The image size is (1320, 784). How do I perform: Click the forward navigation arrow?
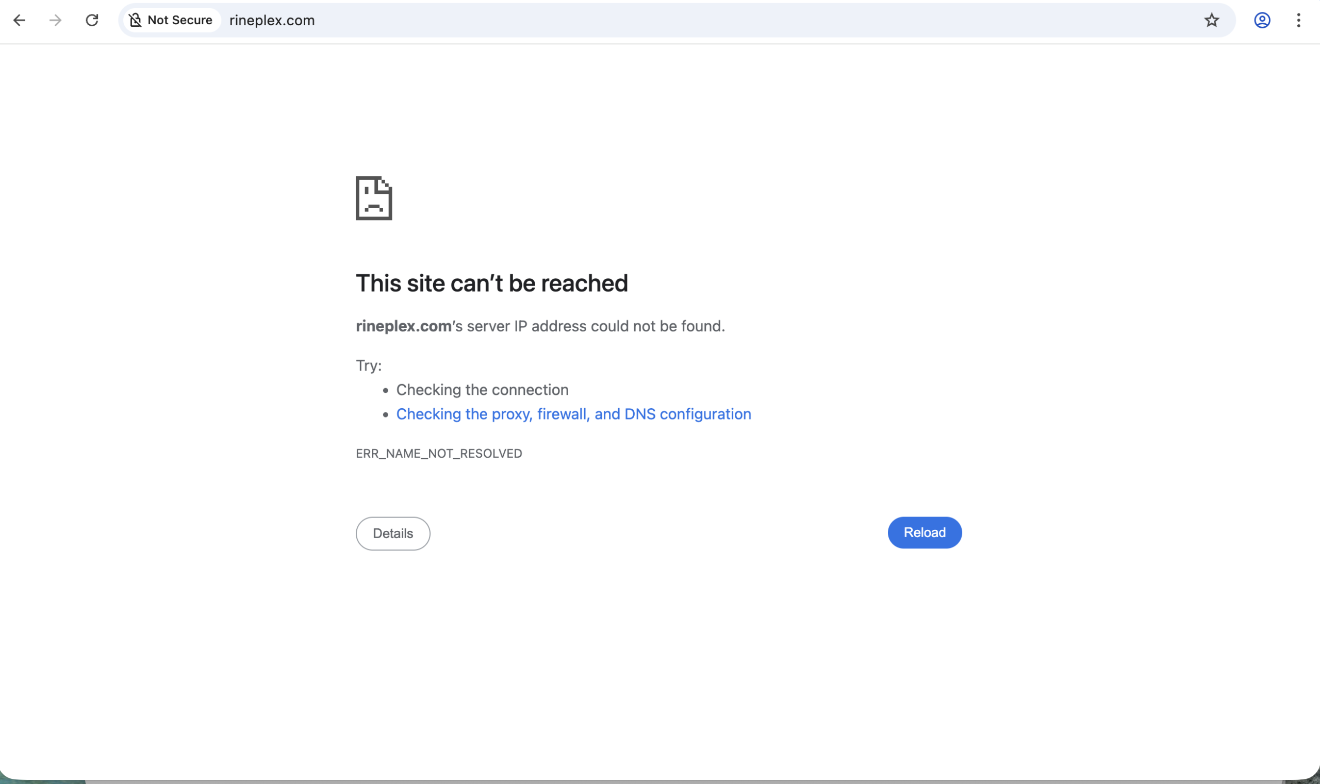[55, 20]
